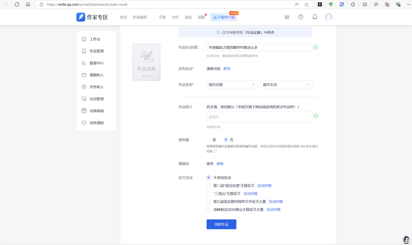Go to 作品管理 in sidebar
Viewport: 412px width, 245px height.
point(96,51)
